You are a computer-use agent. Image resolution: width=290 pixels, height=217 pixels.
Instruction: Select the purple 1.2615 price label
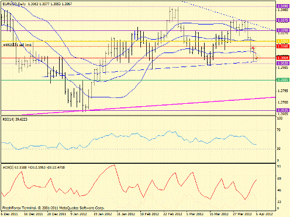(x=283, y=110)
